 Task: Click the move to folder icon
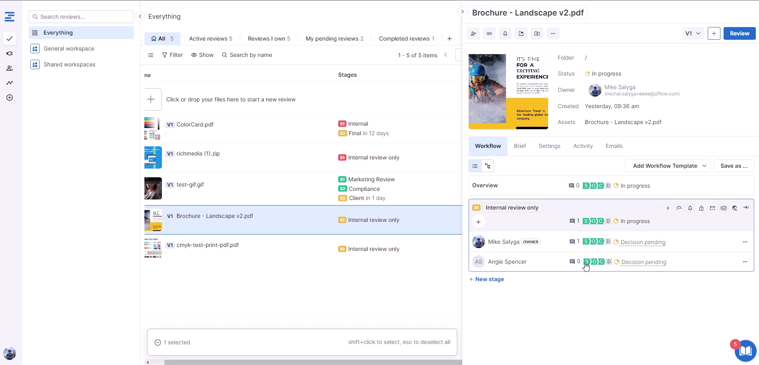coord(537,33)
